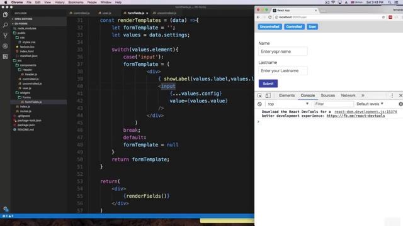Select the Console tab in DevTools
This screenshot has width=403, height=226.
(x=308, y=95)
